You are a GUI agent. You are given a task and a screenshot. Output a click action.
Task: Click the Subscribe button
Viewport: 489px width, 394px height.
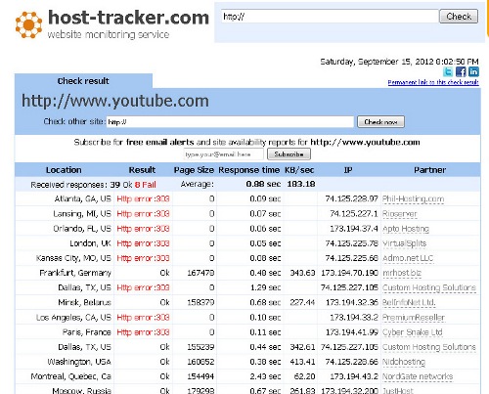(289, 154)
